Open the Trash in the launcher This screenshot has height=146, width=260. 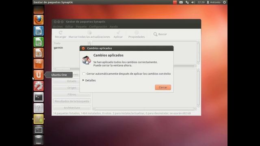pyautogui.click(x=39, y=140)
